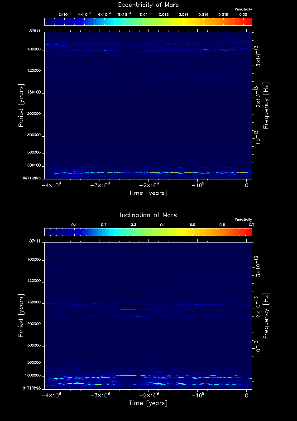Click the "Period [years]" label of the eccentricity plot

[21, 105]
